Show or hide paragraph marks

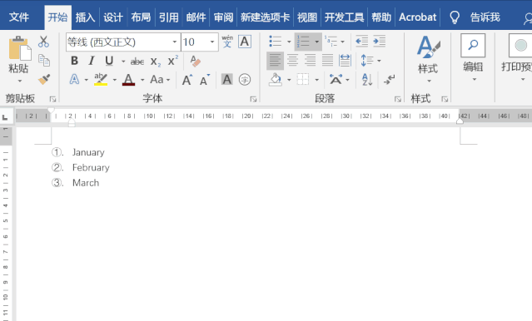[x=389, y=80]
